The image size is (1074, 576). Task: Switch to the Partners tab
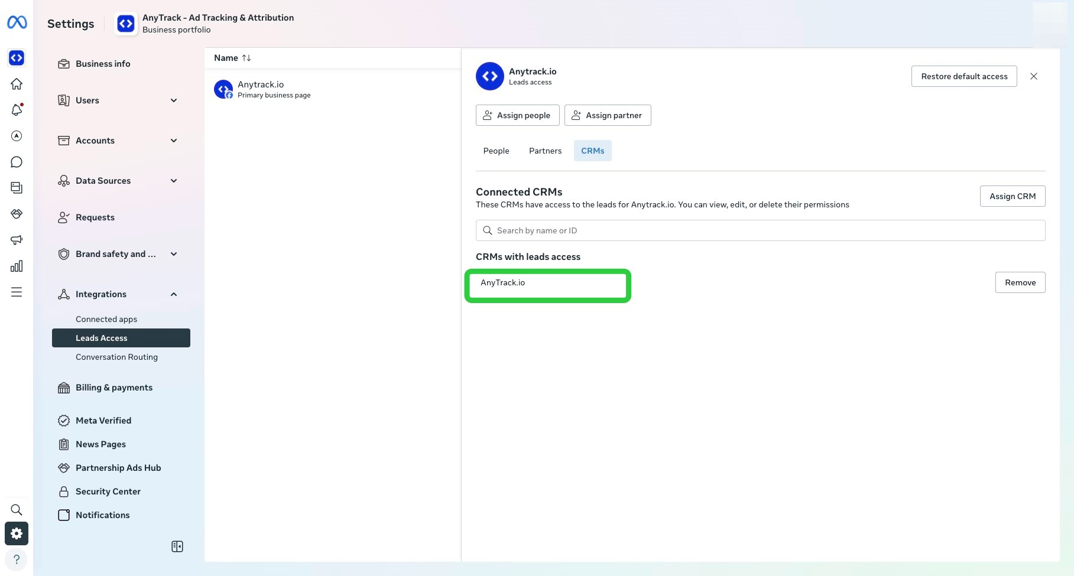point(545,151)
